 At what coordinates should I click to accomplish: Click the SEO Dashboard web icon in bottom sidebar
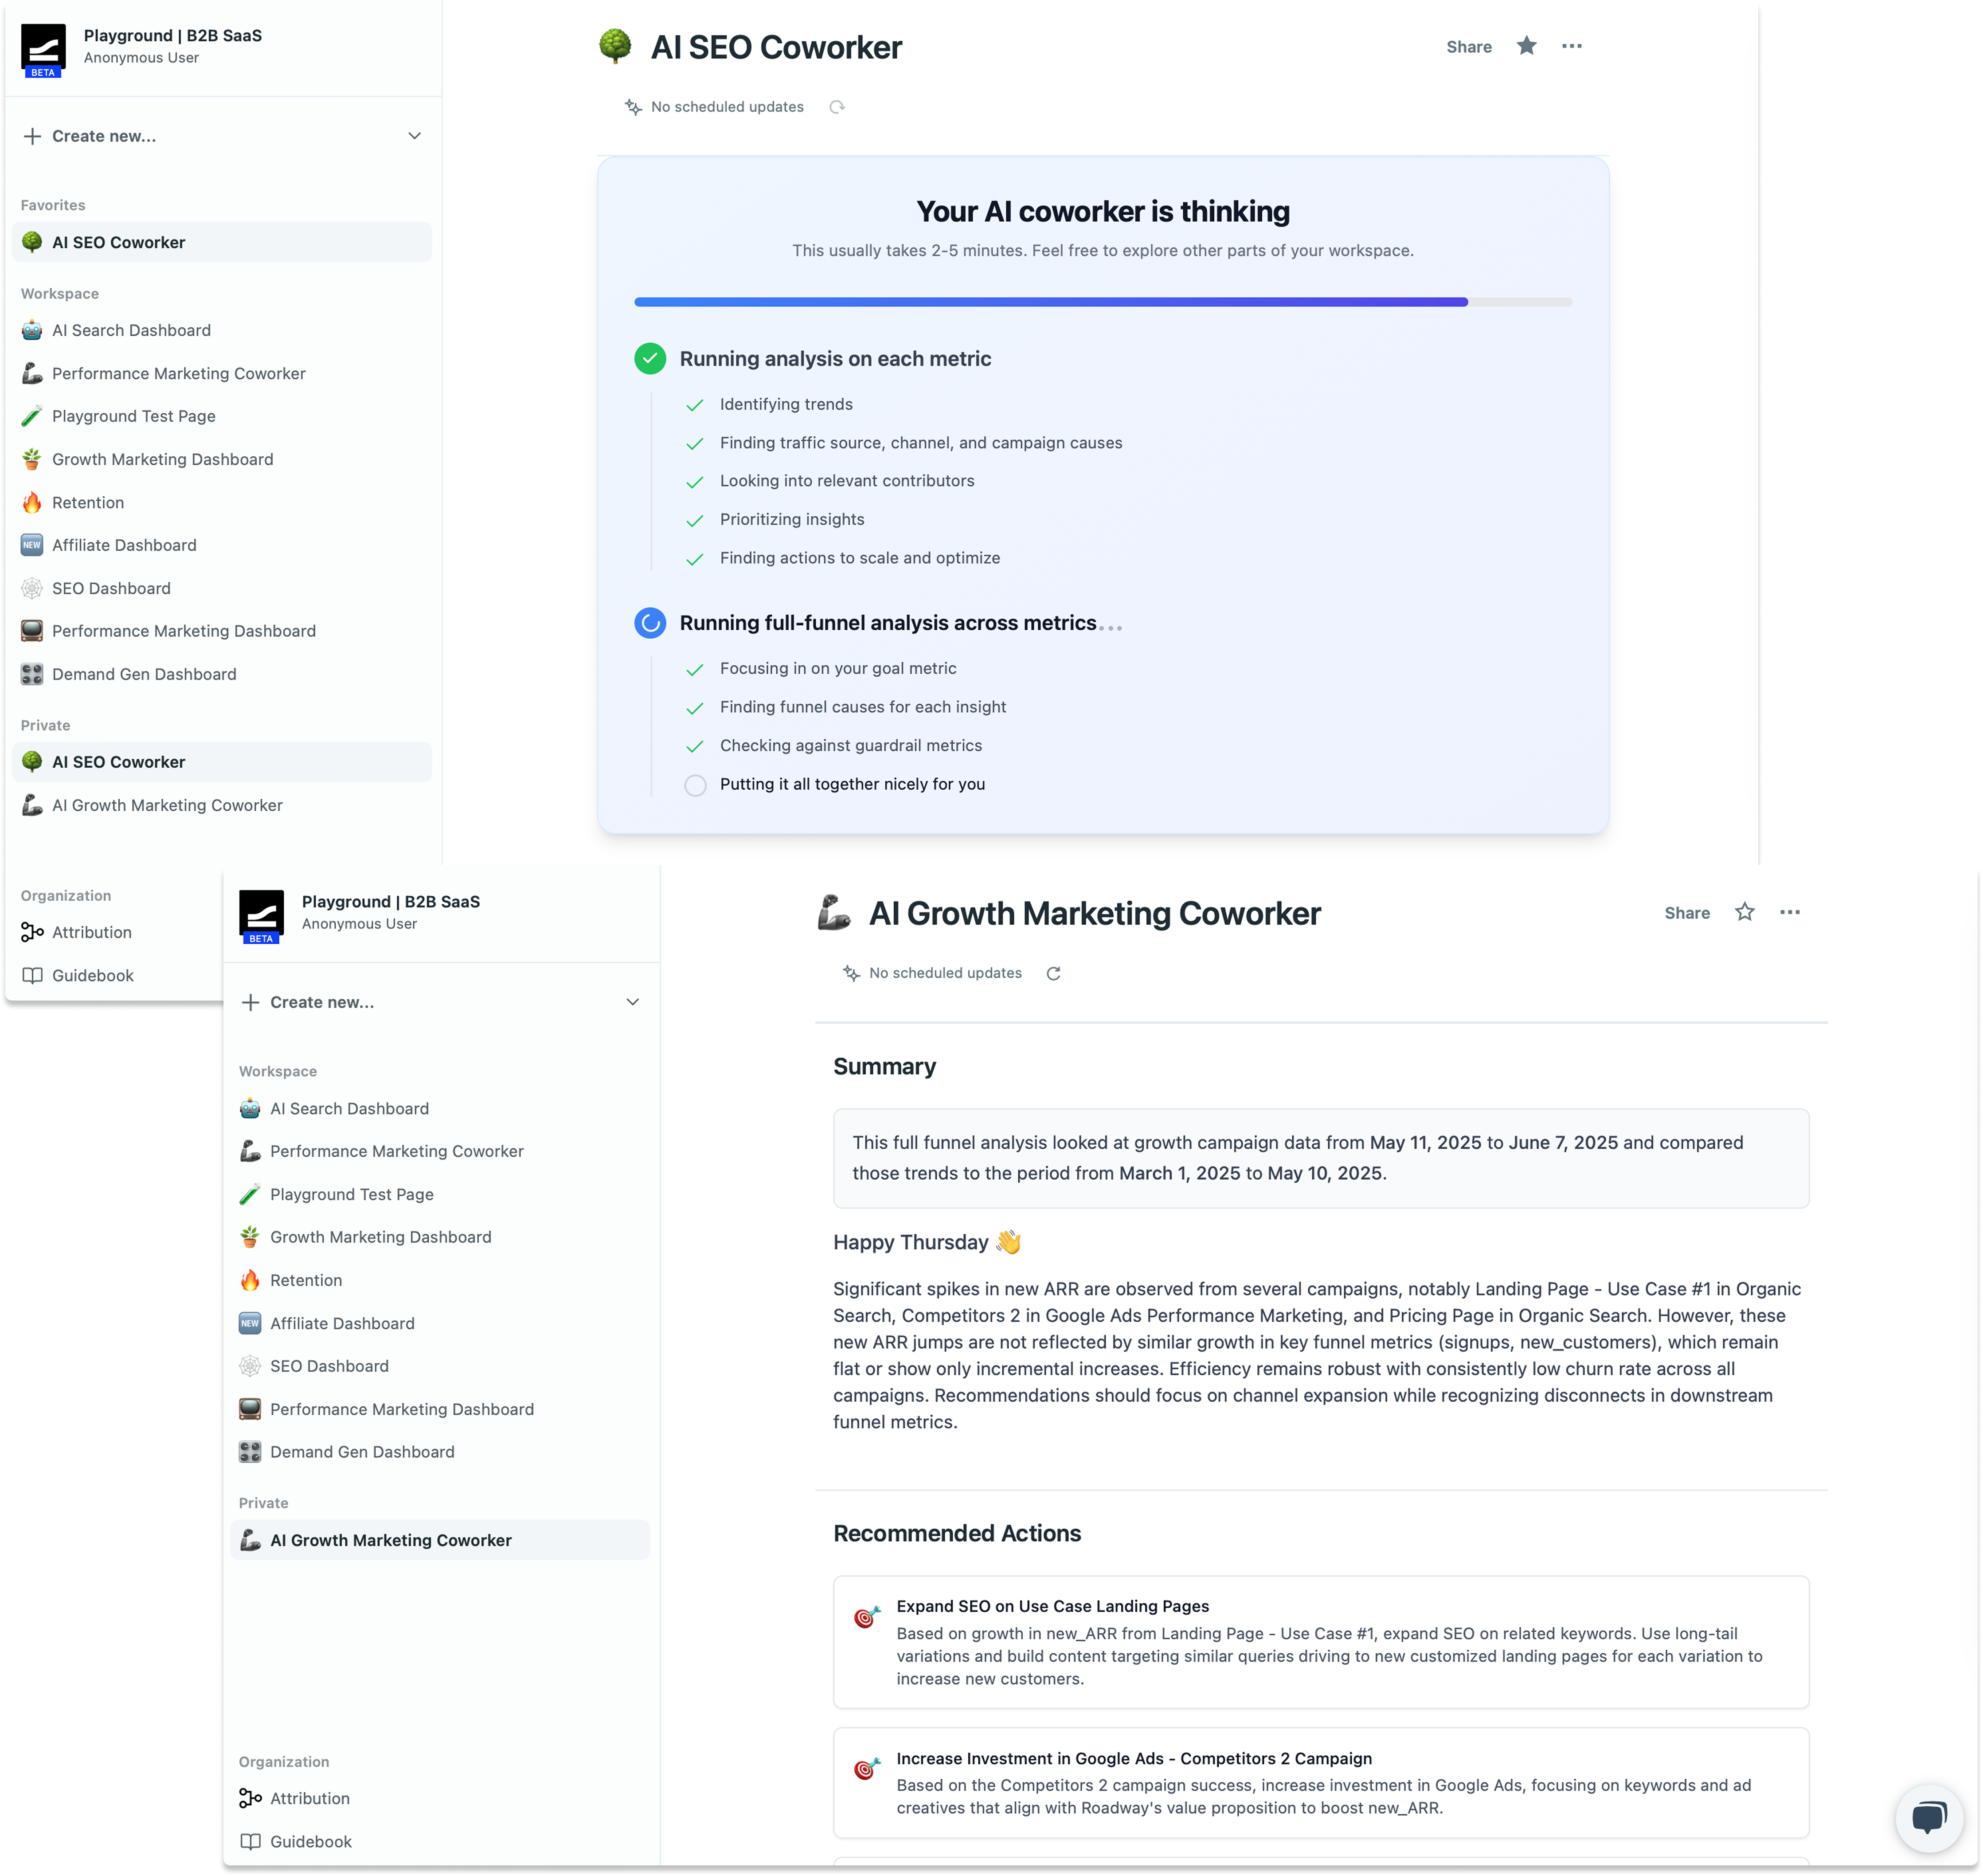tap(250, 1366)
